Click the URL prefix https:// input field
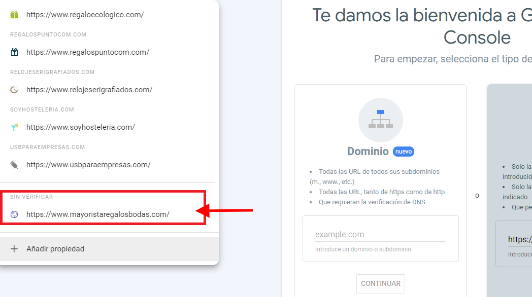The width and height of the screenshot is (532, 297). [520, 239]
